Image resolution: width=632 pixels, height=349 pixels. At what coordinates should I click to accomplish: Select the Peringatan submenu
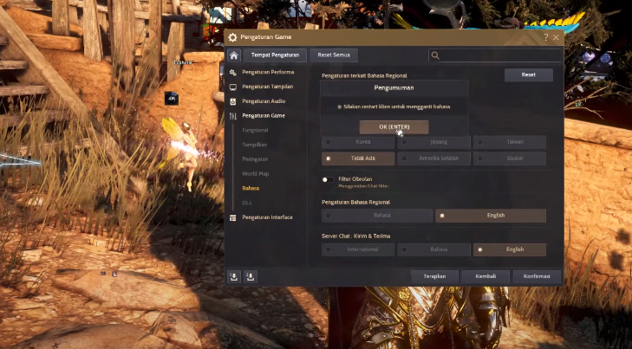coord(255,159)
